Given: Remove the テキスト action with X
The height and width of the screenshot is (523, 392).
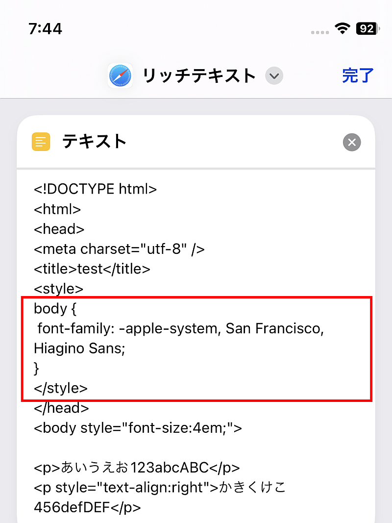Looking at the screenshot, I should tap(352, 143).
